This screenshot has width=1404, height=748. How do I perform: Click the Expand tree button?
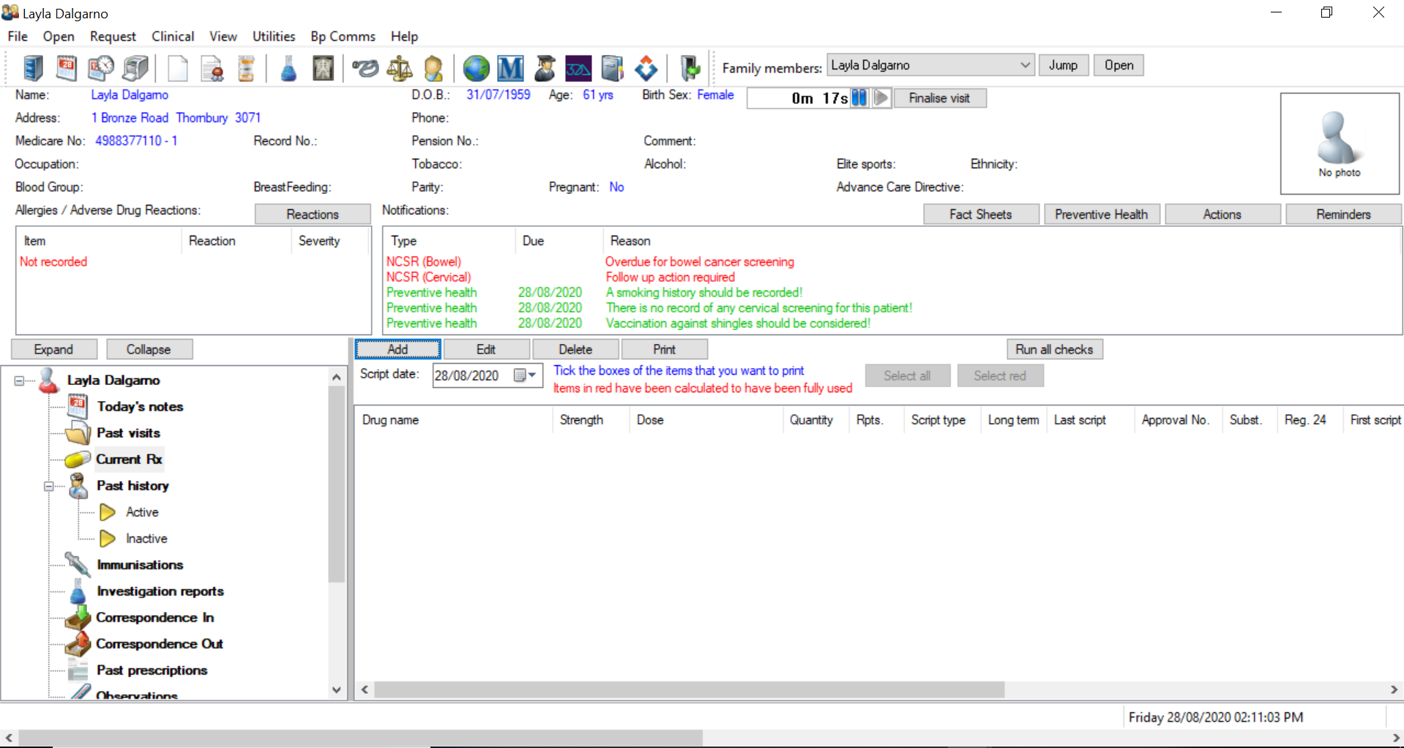53,349
